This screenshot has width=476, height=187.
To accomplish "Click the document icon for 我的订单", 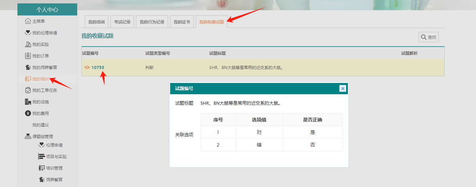I will tap(28, 56).
